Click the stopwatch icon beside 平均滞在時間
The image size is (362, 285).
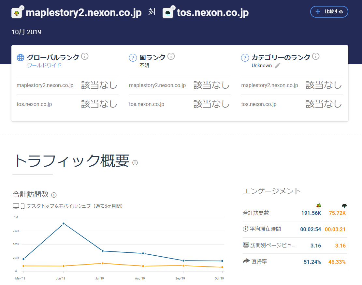tap(245, 229)
